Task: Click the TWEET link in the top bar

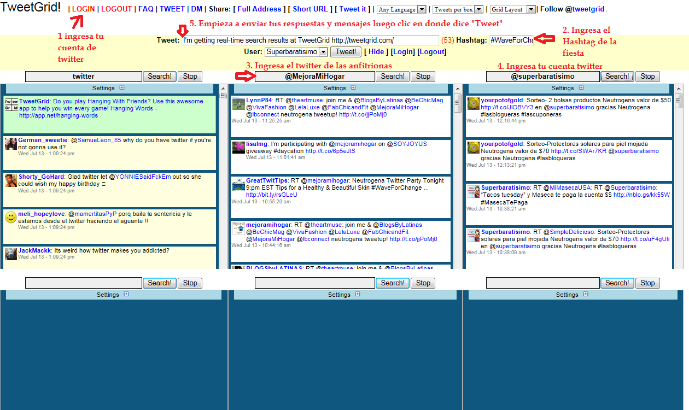Action: 172,9
